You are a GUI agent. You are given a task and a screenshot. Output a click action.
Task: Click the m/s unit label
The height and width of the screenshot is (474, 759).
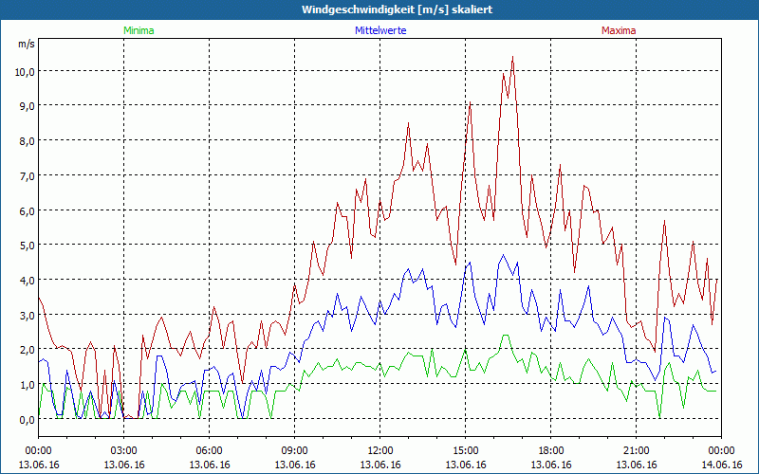pyautogui.click(x=27, y=44)
